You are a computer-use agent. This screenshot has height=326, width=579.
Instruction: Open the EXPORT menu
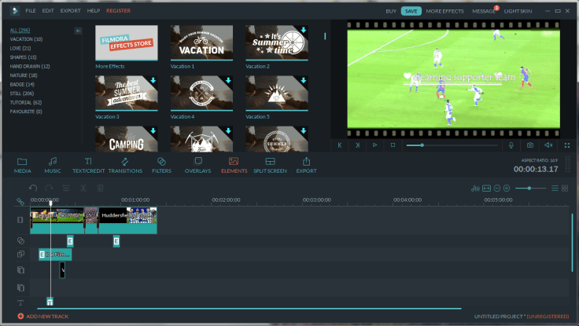(71, 11)
